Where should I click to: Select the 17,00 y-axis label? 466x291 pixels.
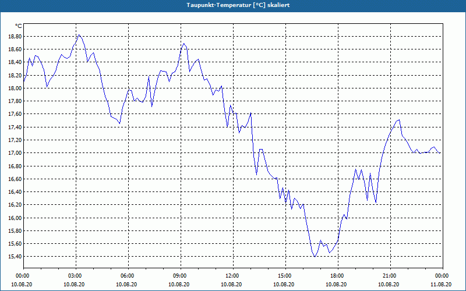point(15,153)
